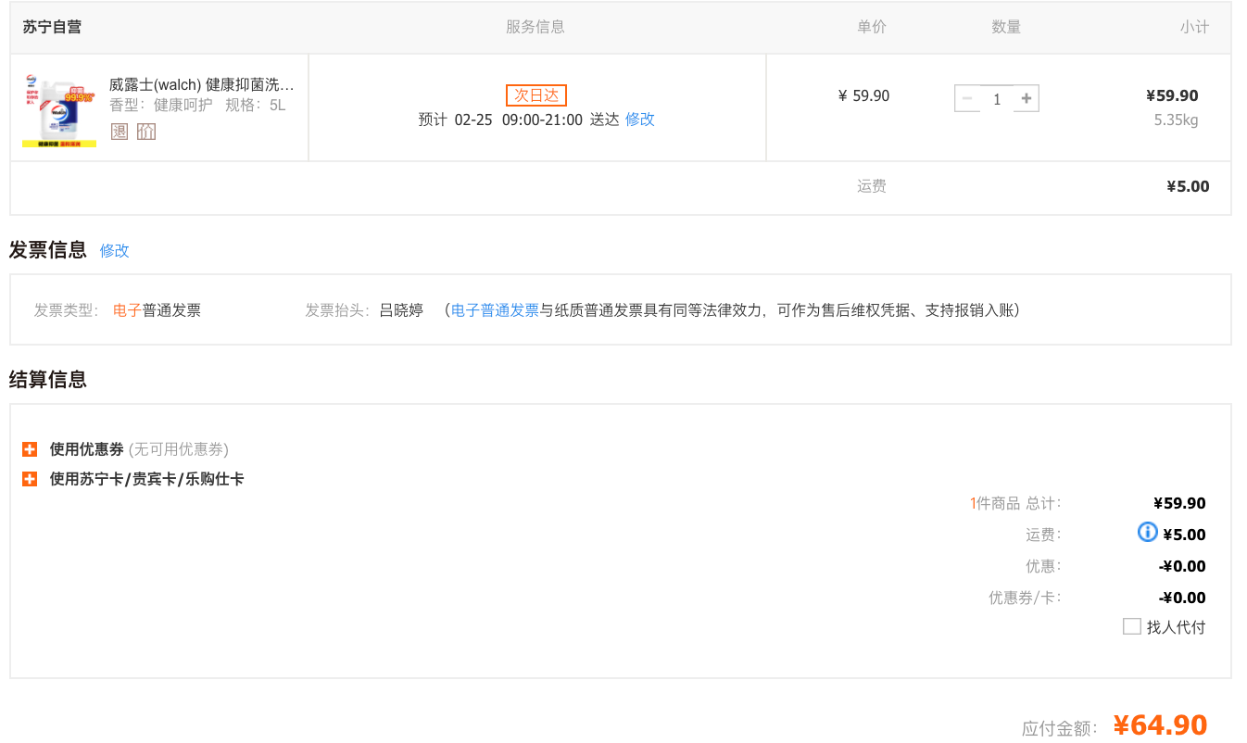1247x743 pixels.
Task: Click the shipping fee info icon
Action: (x=1147, y=532)
